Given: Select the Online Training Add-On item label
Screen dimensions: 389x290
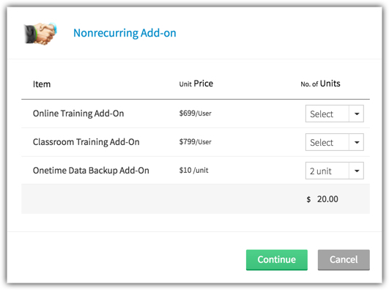Looking at the screenshot, I should (78, 114).
